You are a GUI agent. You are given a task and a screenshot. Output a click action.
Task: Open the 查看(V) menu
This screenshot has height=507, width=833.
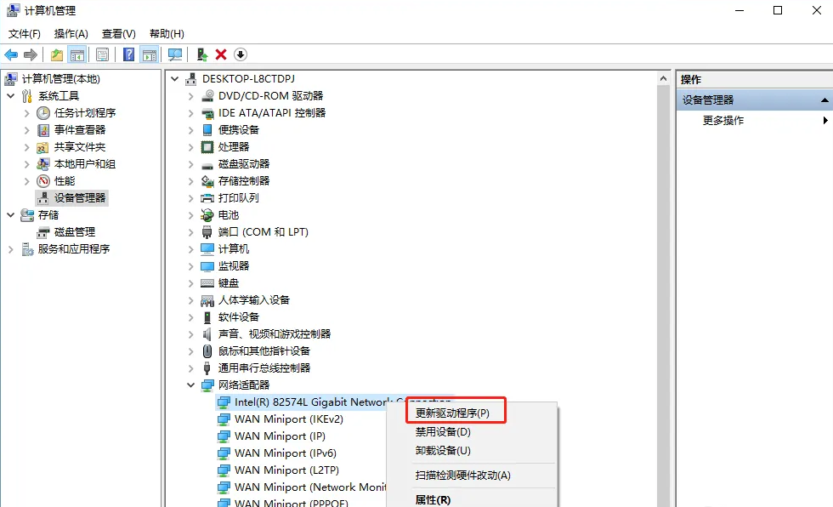[x=117, y=33]
